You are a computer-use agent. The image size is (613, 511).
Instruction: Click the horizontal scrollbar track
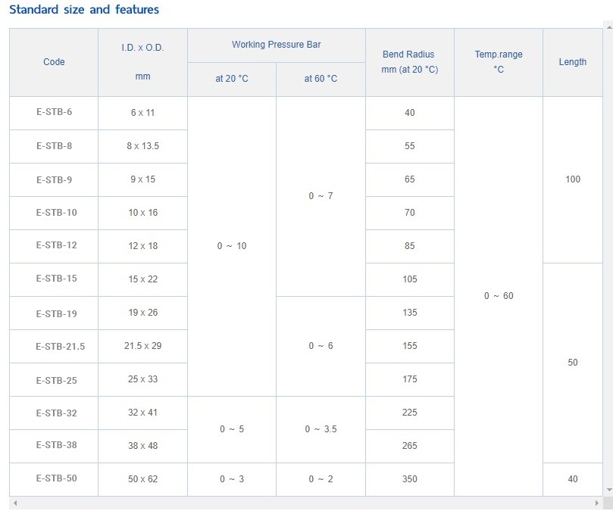pos(303,503)
